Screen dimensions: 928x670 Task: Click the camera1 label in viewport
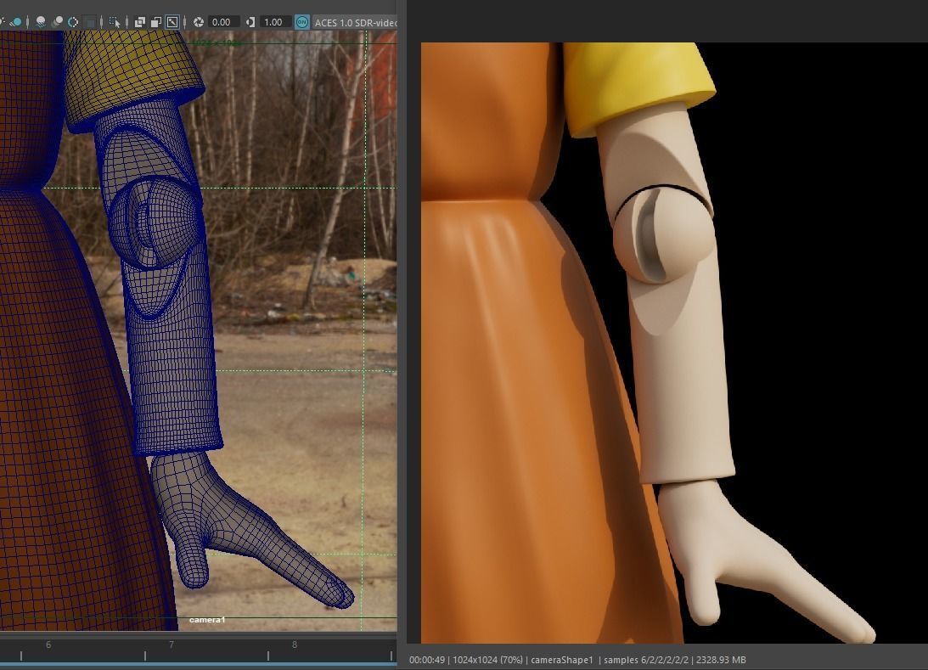(x=207, y=620)
